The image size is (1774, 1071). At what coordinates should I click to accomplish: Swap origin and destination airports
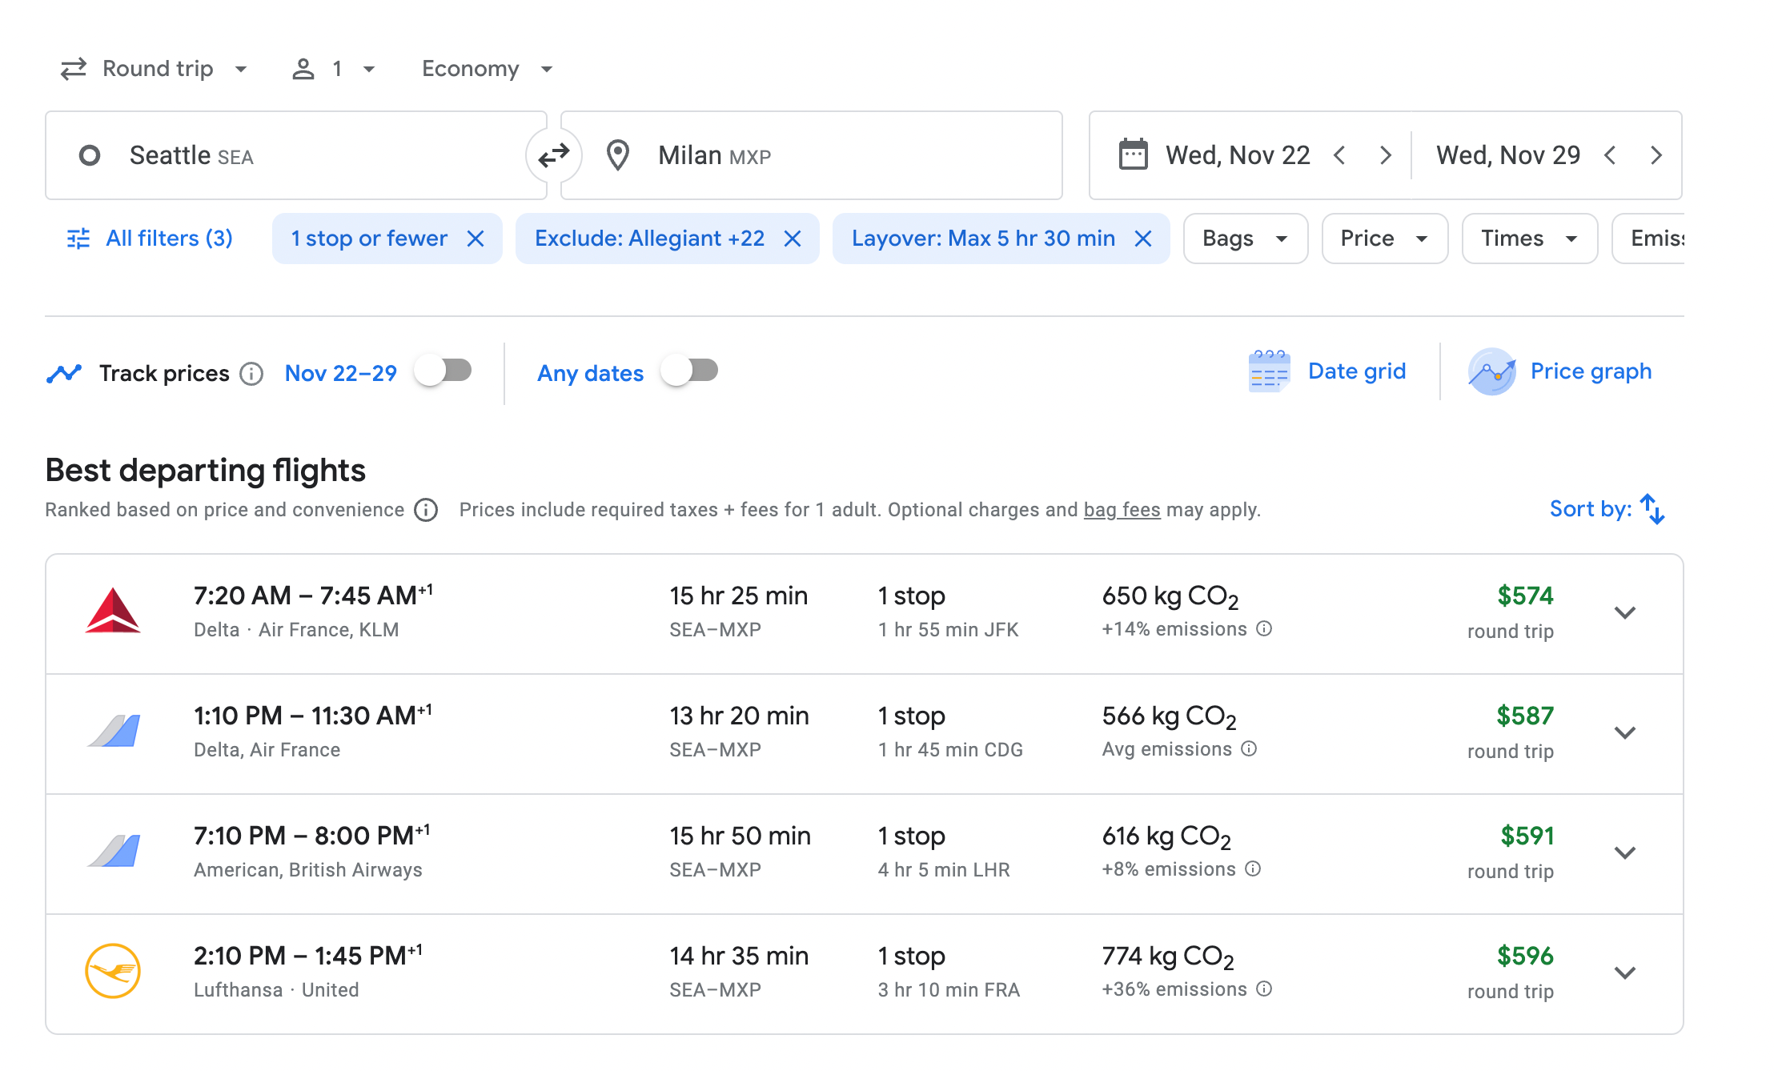[x=553, y=155]
